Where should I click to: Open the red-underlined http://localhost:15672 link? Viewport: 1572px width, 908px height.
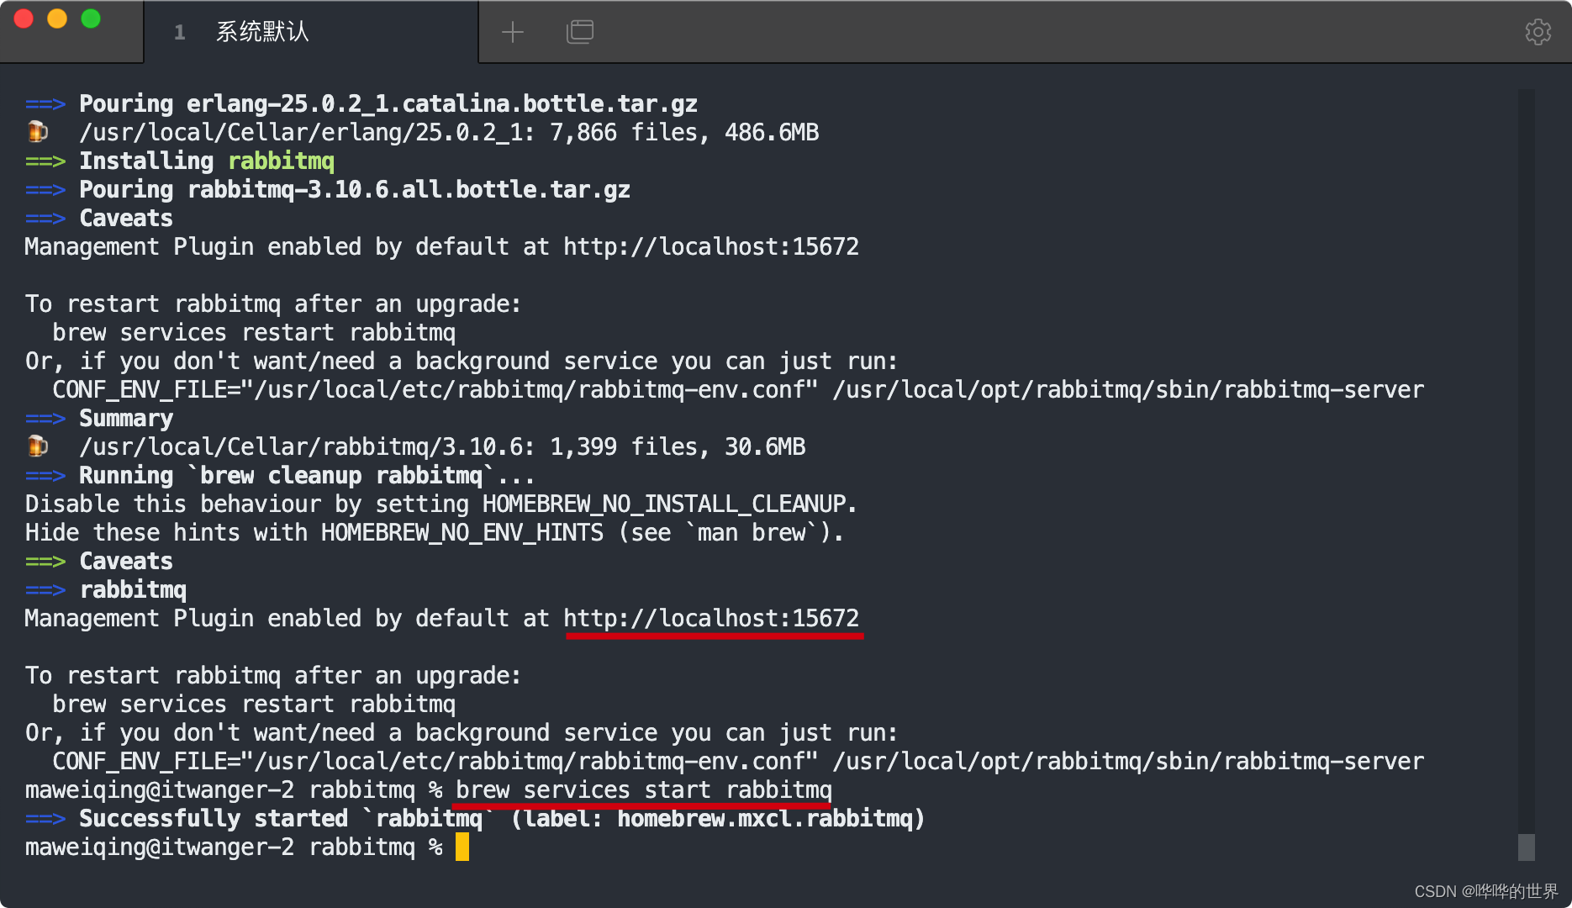pos(711,619)
